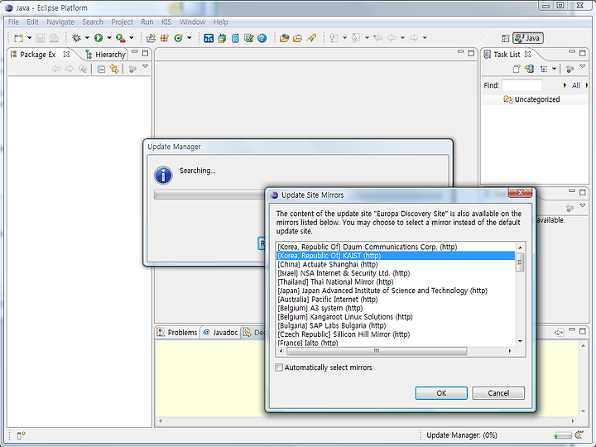Open the External Tools dropdown arrow
Screen dimensions: 596x447
(132, 38)
